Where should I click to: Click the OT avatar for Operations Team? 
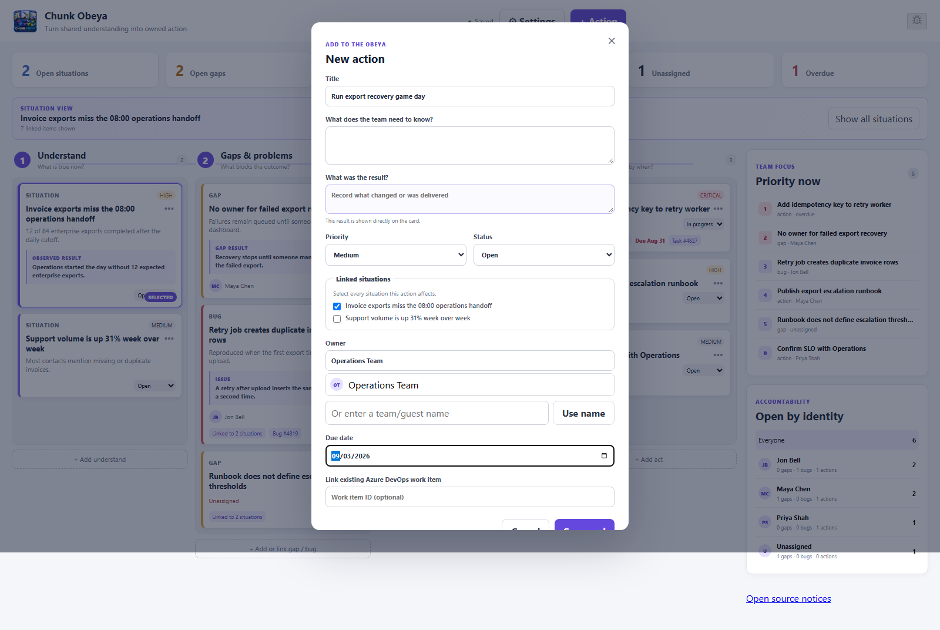[337, 385]
